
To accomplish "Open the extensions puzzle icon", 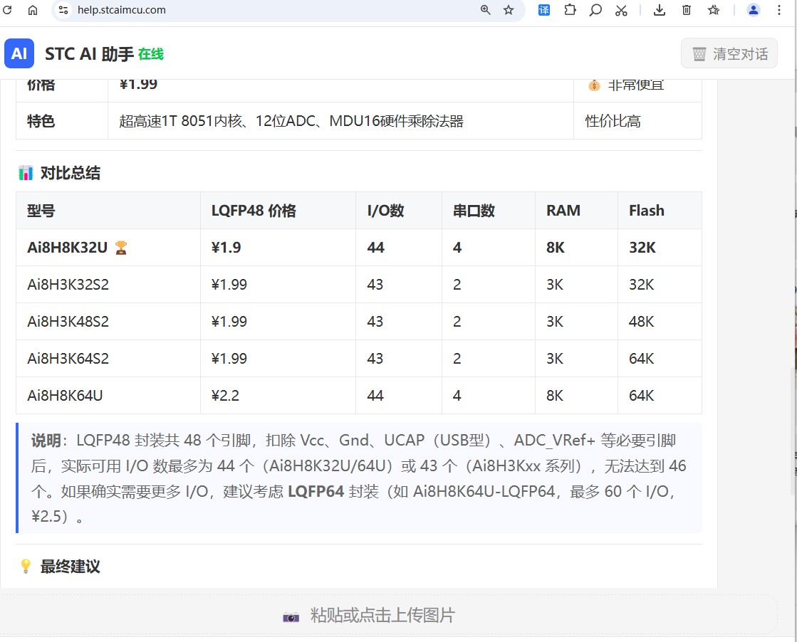I will (570, 10).
